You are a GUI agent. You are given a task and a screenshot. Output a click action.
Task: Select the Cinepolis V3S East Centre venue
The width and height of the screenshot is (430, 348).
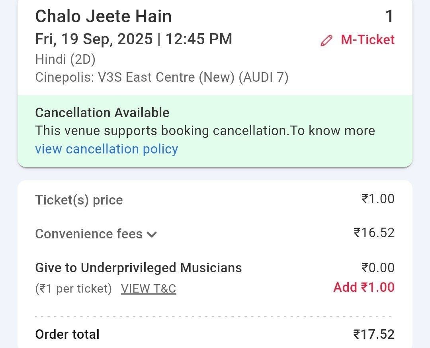162,77
